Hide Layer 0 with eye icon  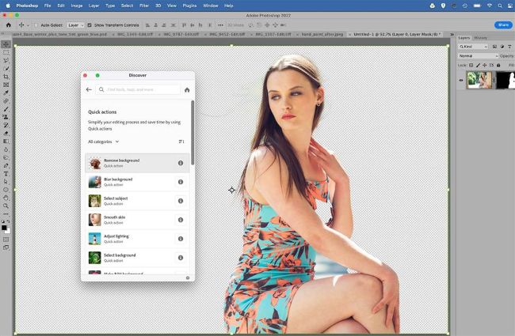tap(460, 79)
